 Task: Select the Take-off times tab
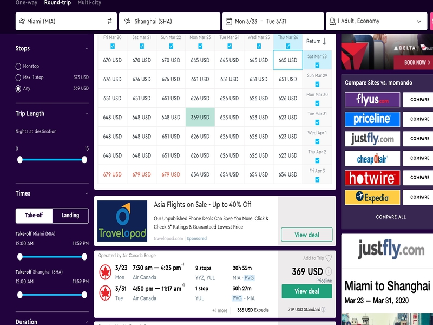pos(34,216)
